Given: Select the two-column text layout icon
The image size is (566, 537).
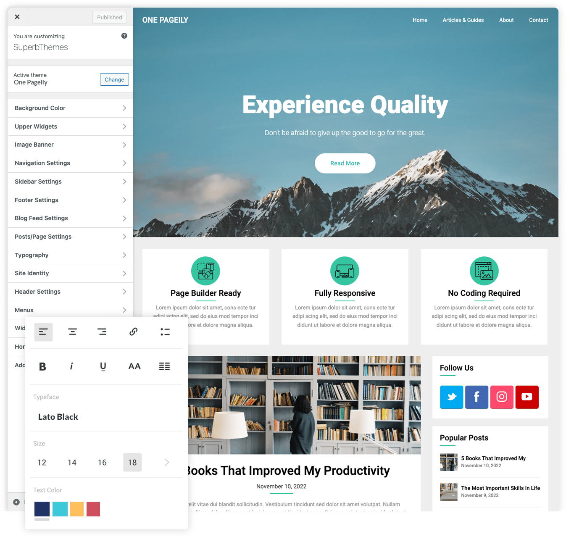Looking at the screenshot, I should pyautogui.click(x=165, y=366).
